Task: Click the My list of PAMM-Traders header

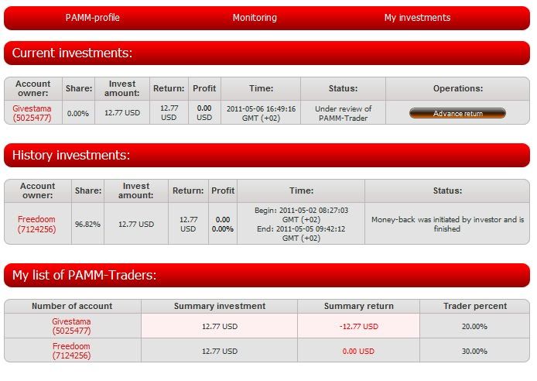Action: click(x=267, y=275)
